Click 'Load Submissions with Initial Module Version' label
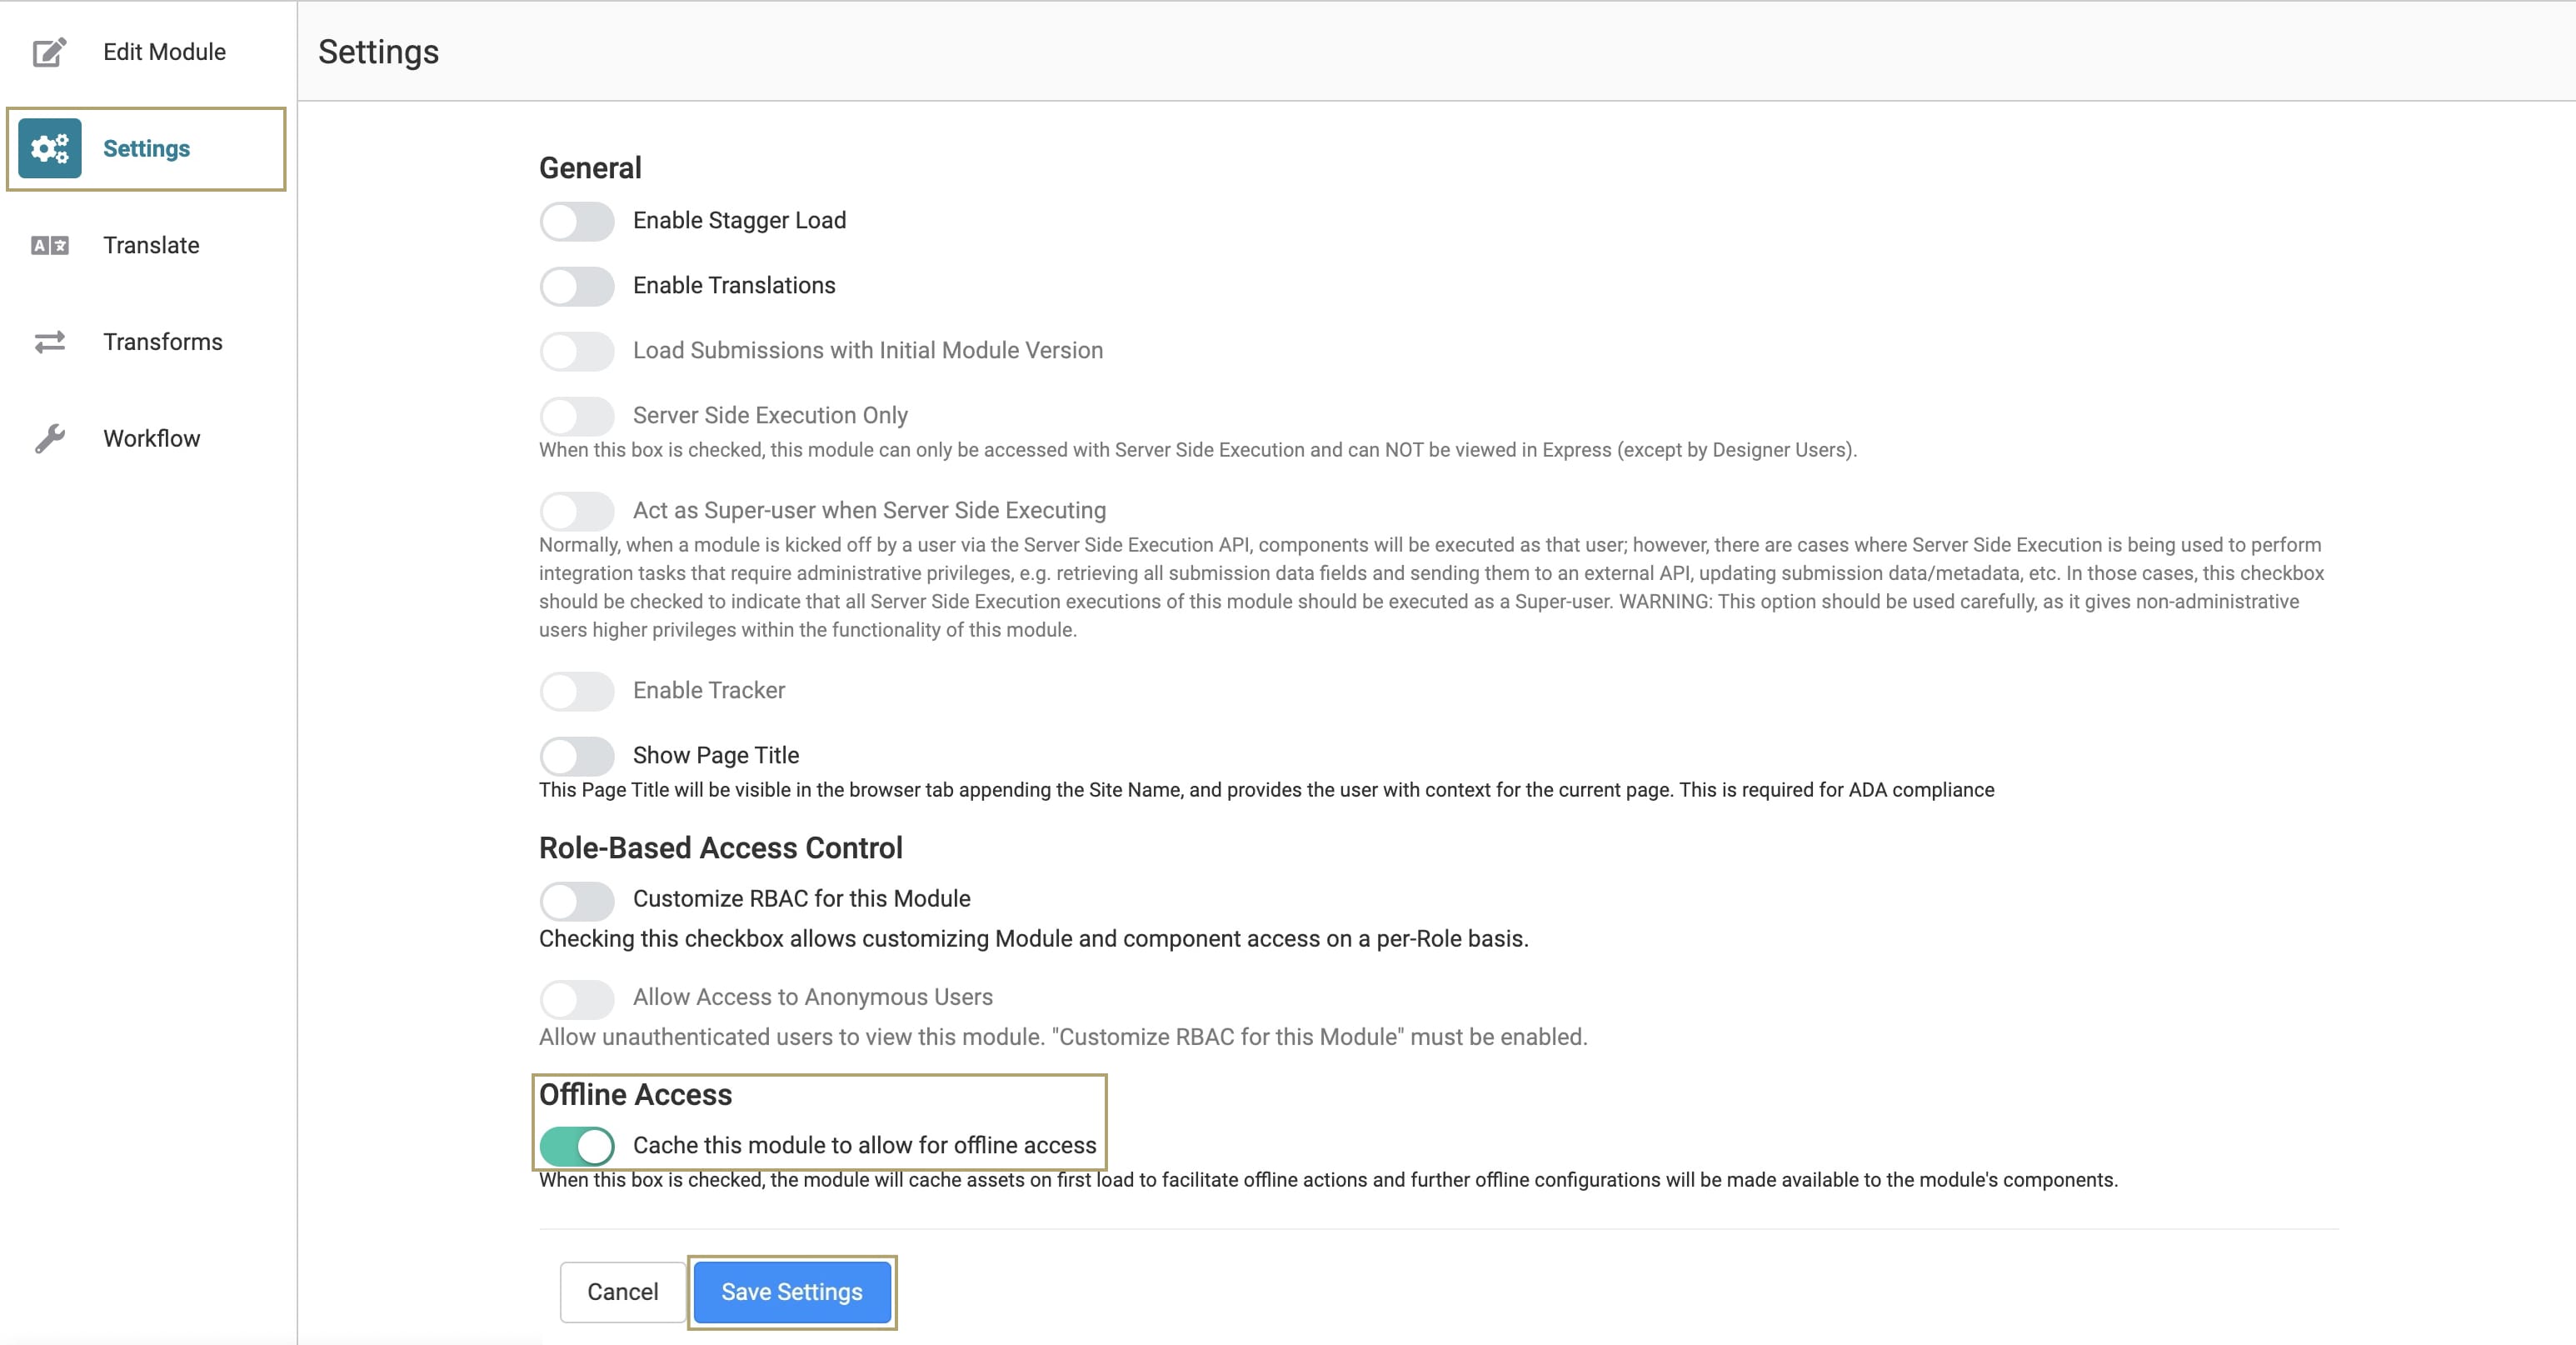The width and height of the screenshot is (2576, 1345). (868, 350)
